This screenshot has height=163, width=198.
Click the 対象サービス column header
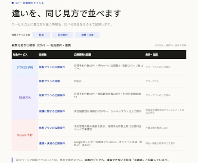[20, 54]
